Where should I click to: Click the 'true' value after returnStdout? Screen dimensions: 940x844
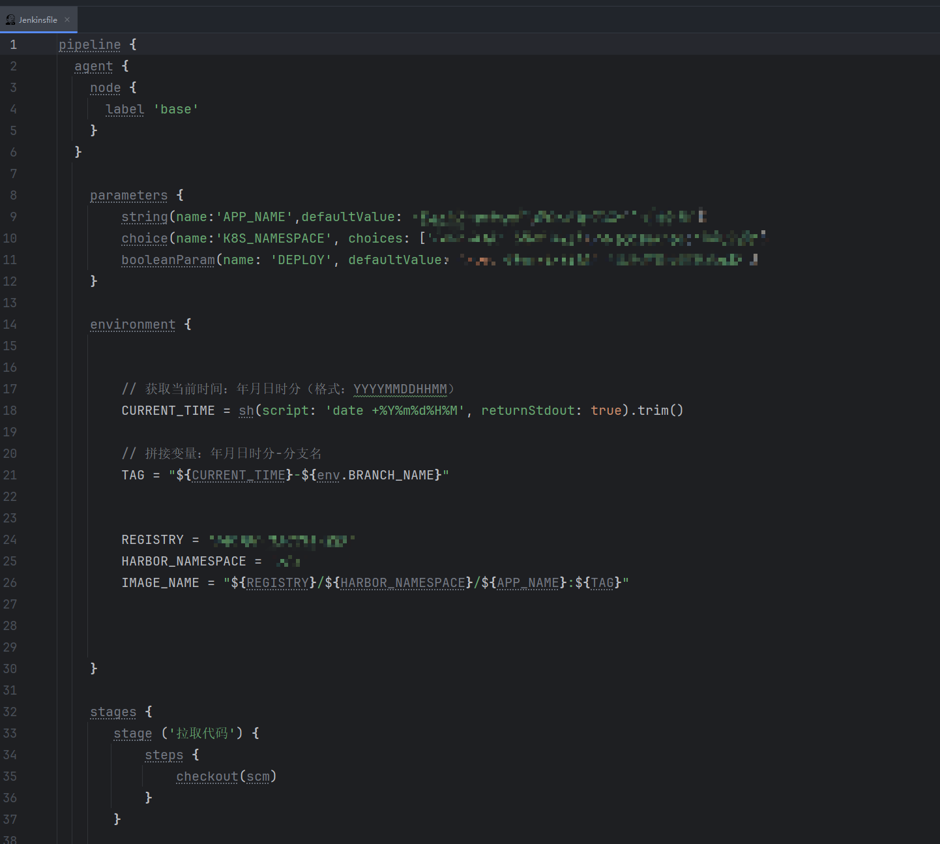(606, 410)
